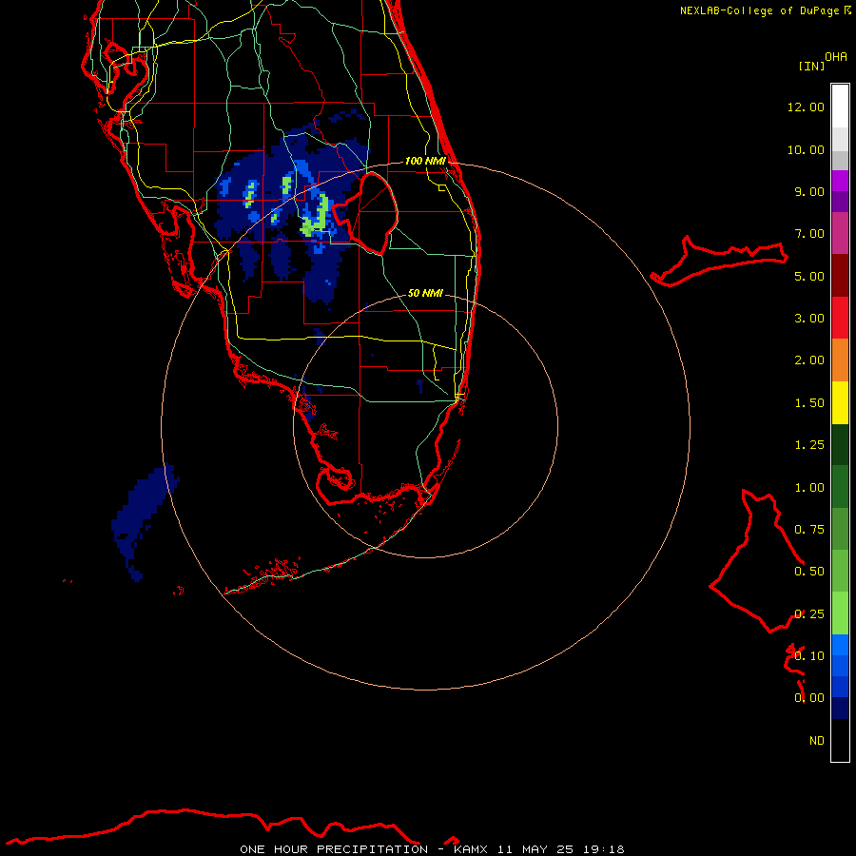856x856 pixels.
Task: Click the '1.50' legend value
Action: 809,403
